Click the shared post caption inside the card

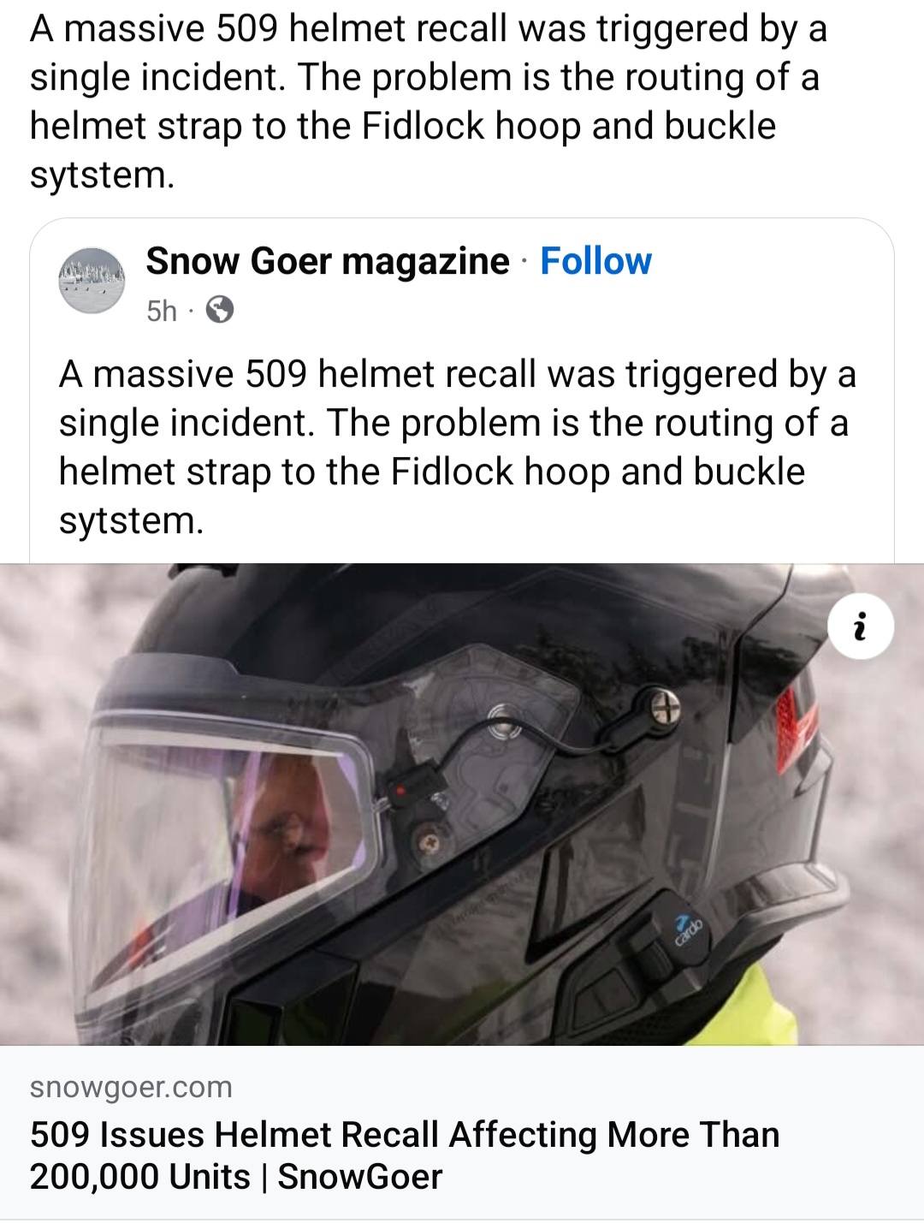pos(458,447)
